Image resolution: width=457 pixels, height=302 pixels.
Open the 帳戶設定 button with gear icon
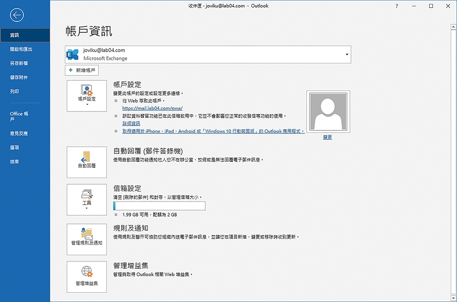click(87, 96)
